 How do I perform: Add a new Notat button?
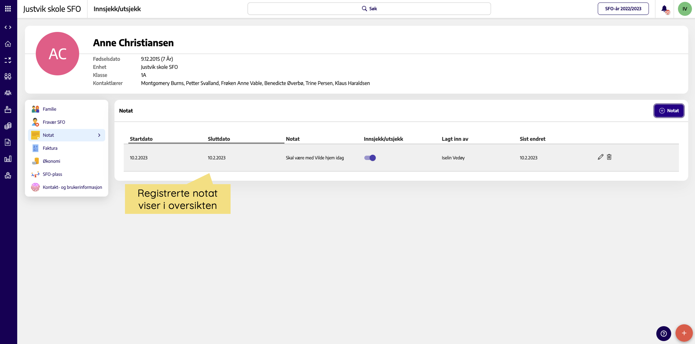(x=669, y=110)
